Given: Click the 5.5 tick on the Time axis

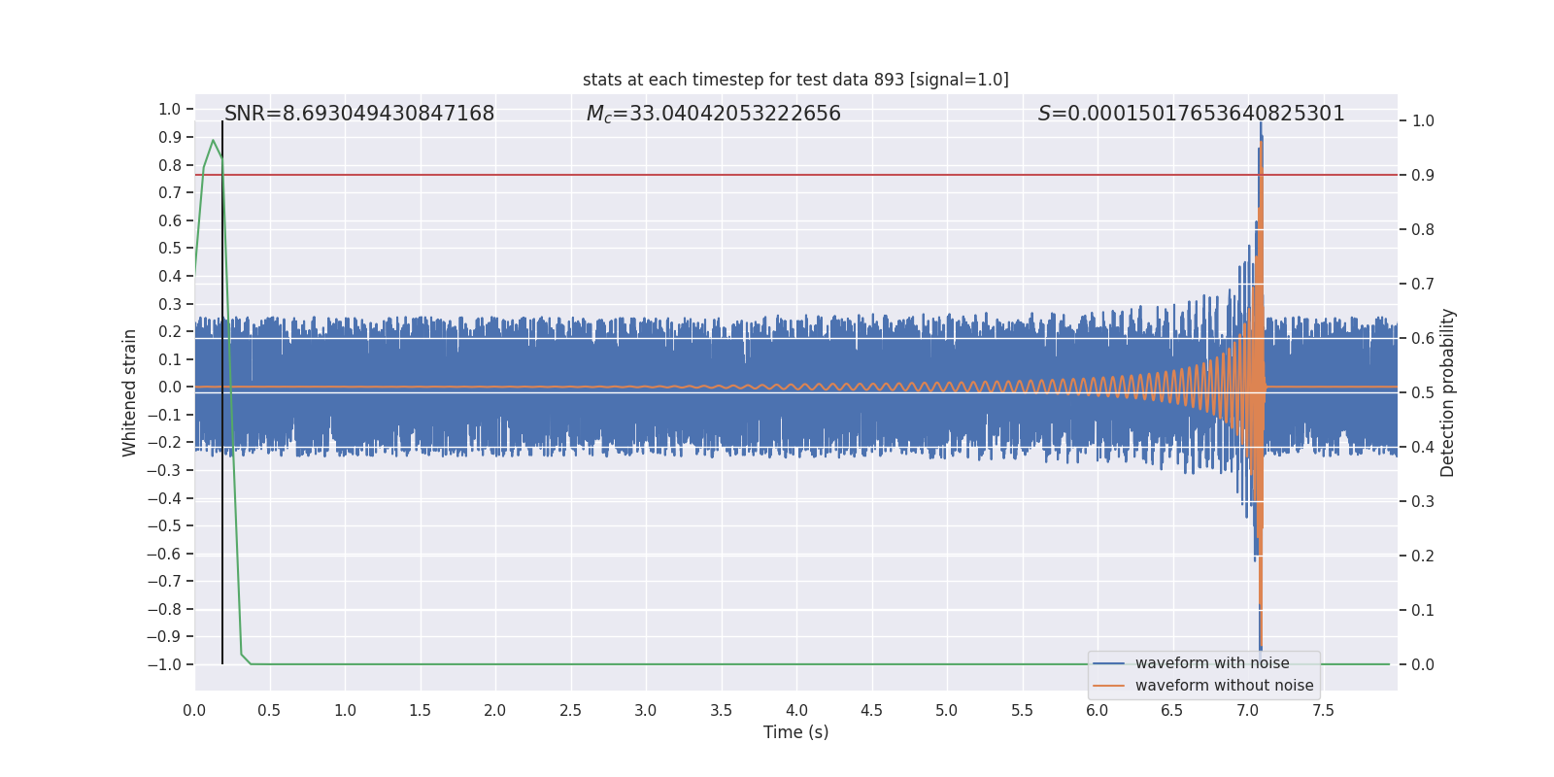Looking at the screenshot, I should tap(1022, 711).
